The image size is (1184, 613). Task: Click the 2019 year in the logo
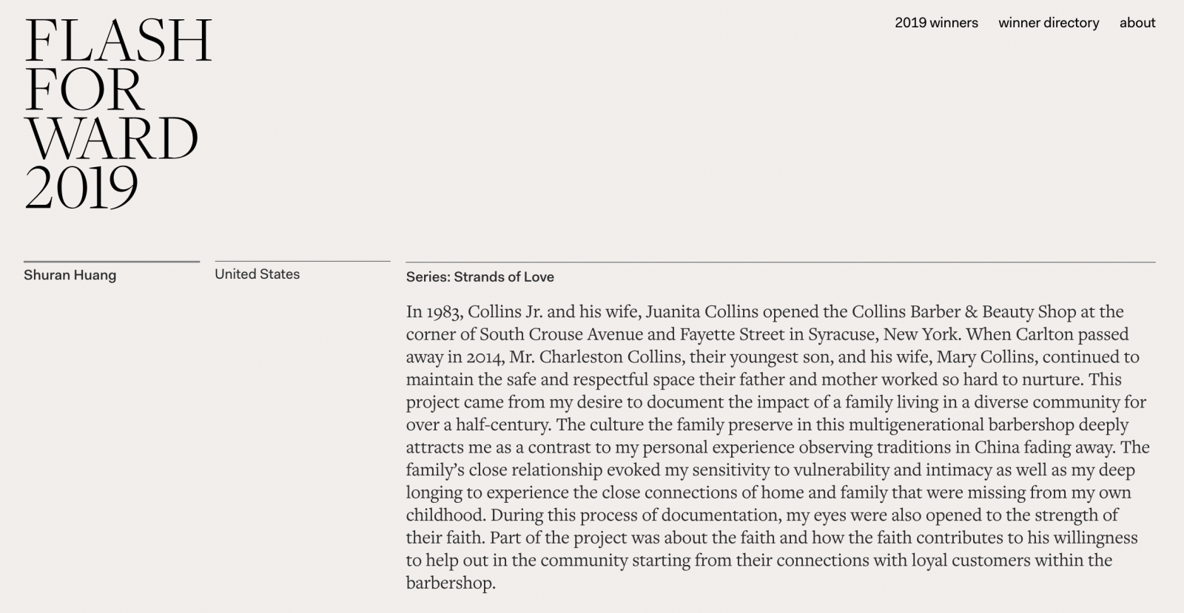(81, 186)
